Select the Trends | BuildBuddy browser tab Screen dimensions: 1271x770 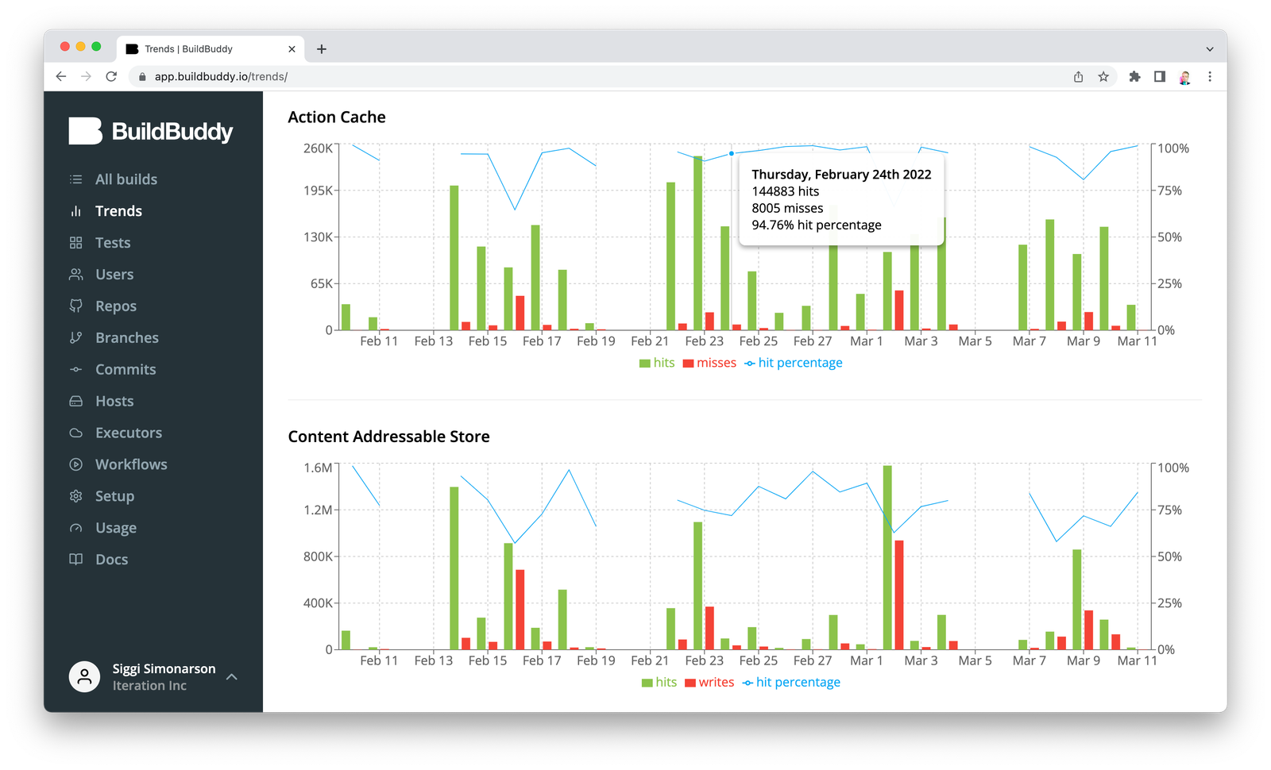pyautogui.click(x=211, y=49)
